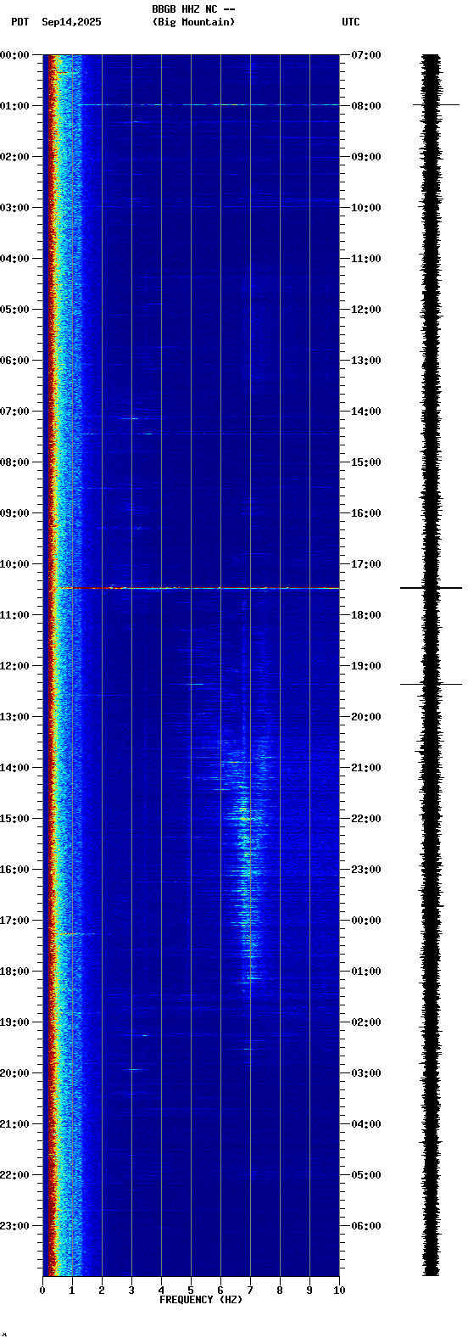This screenshot has width=468, height=1344.
Task: Select 06:00 on the UTC time axis
Action: pos(366,1226)
